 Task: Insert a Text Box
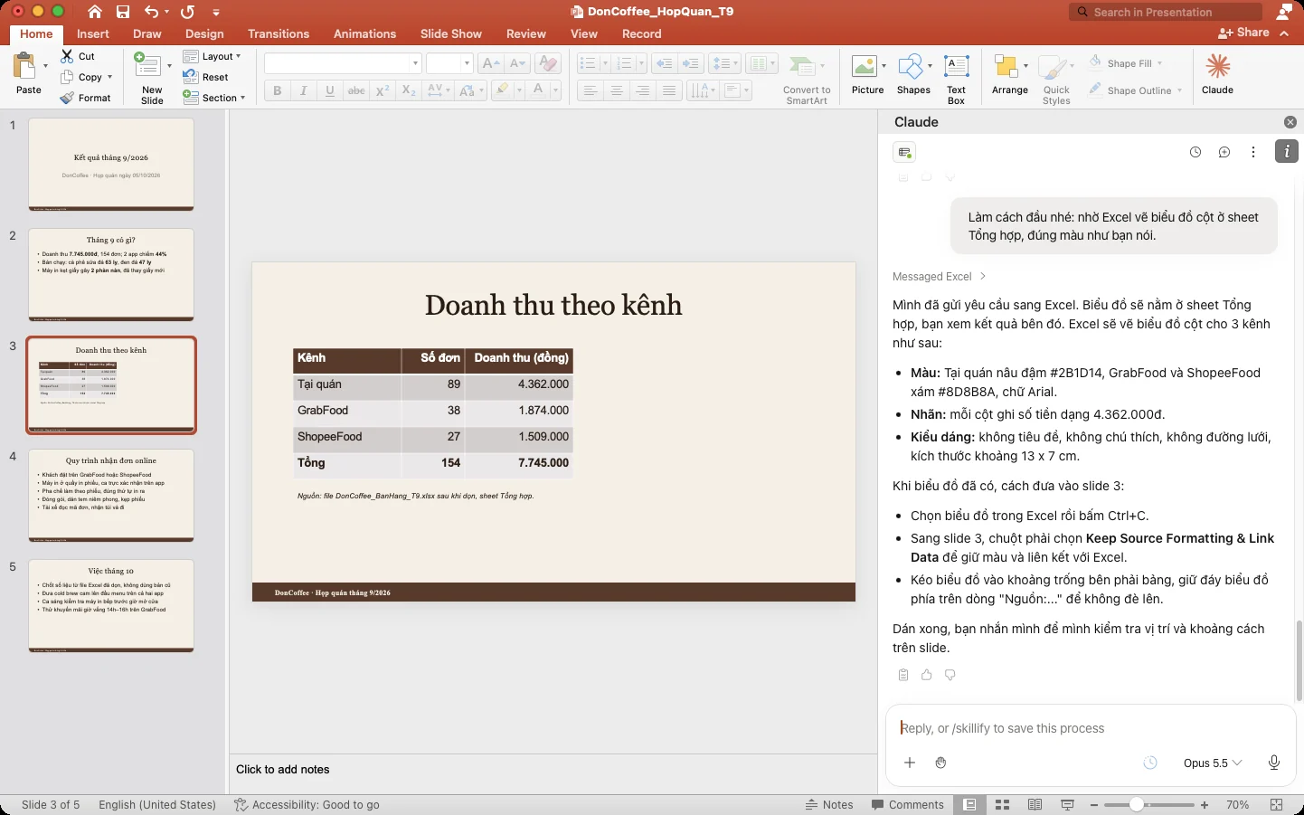tap(956, 79)
